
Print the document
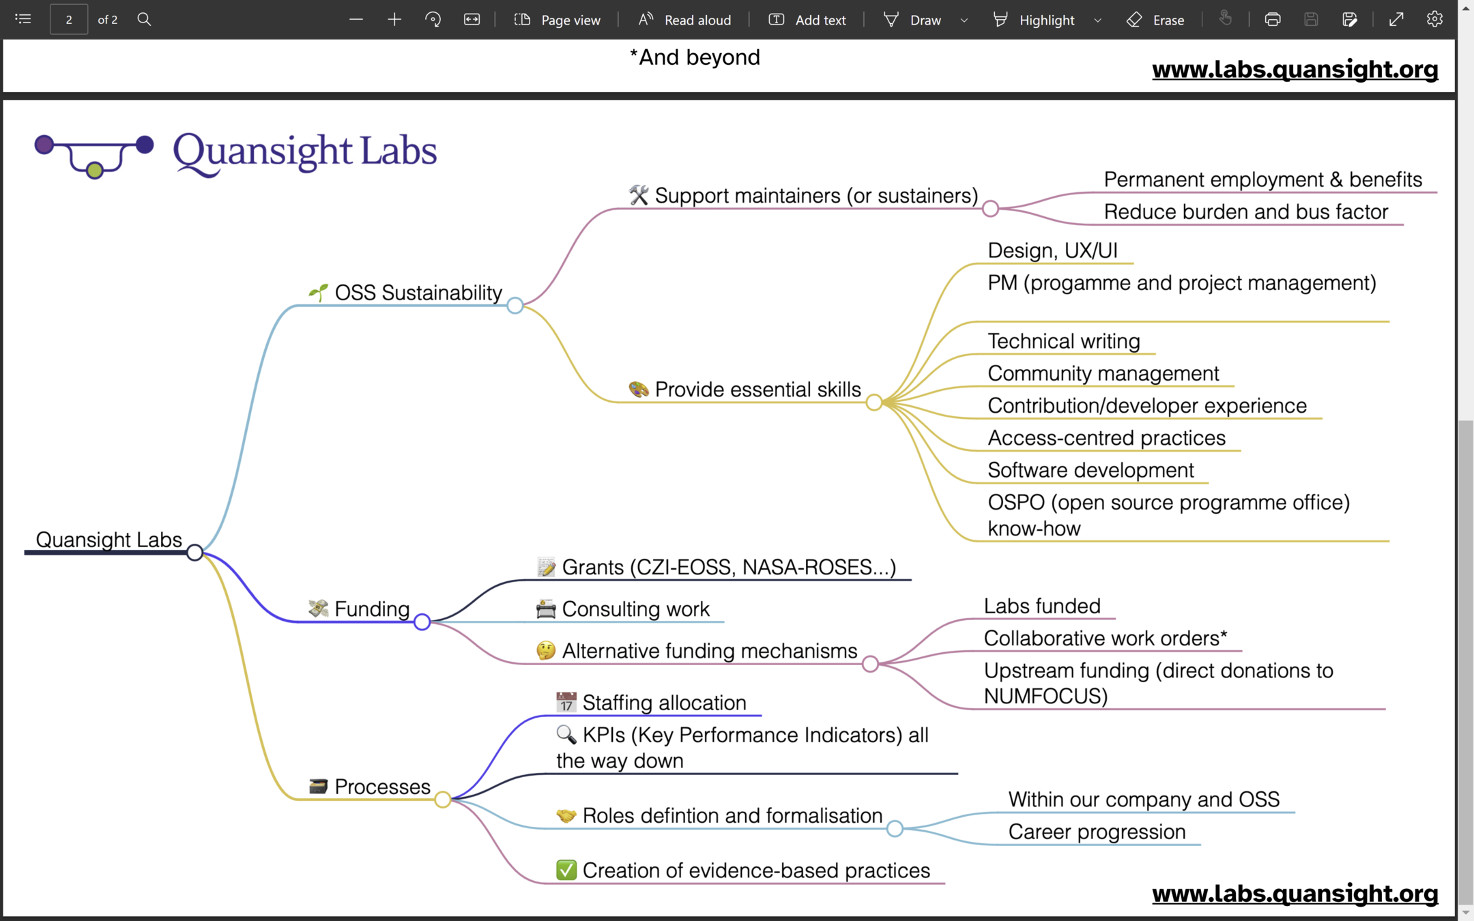(1272, 19)
